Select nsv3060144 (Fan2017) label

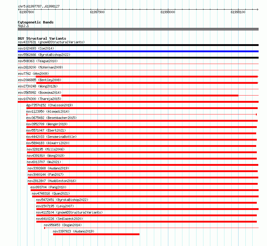(x=46, y=175)
